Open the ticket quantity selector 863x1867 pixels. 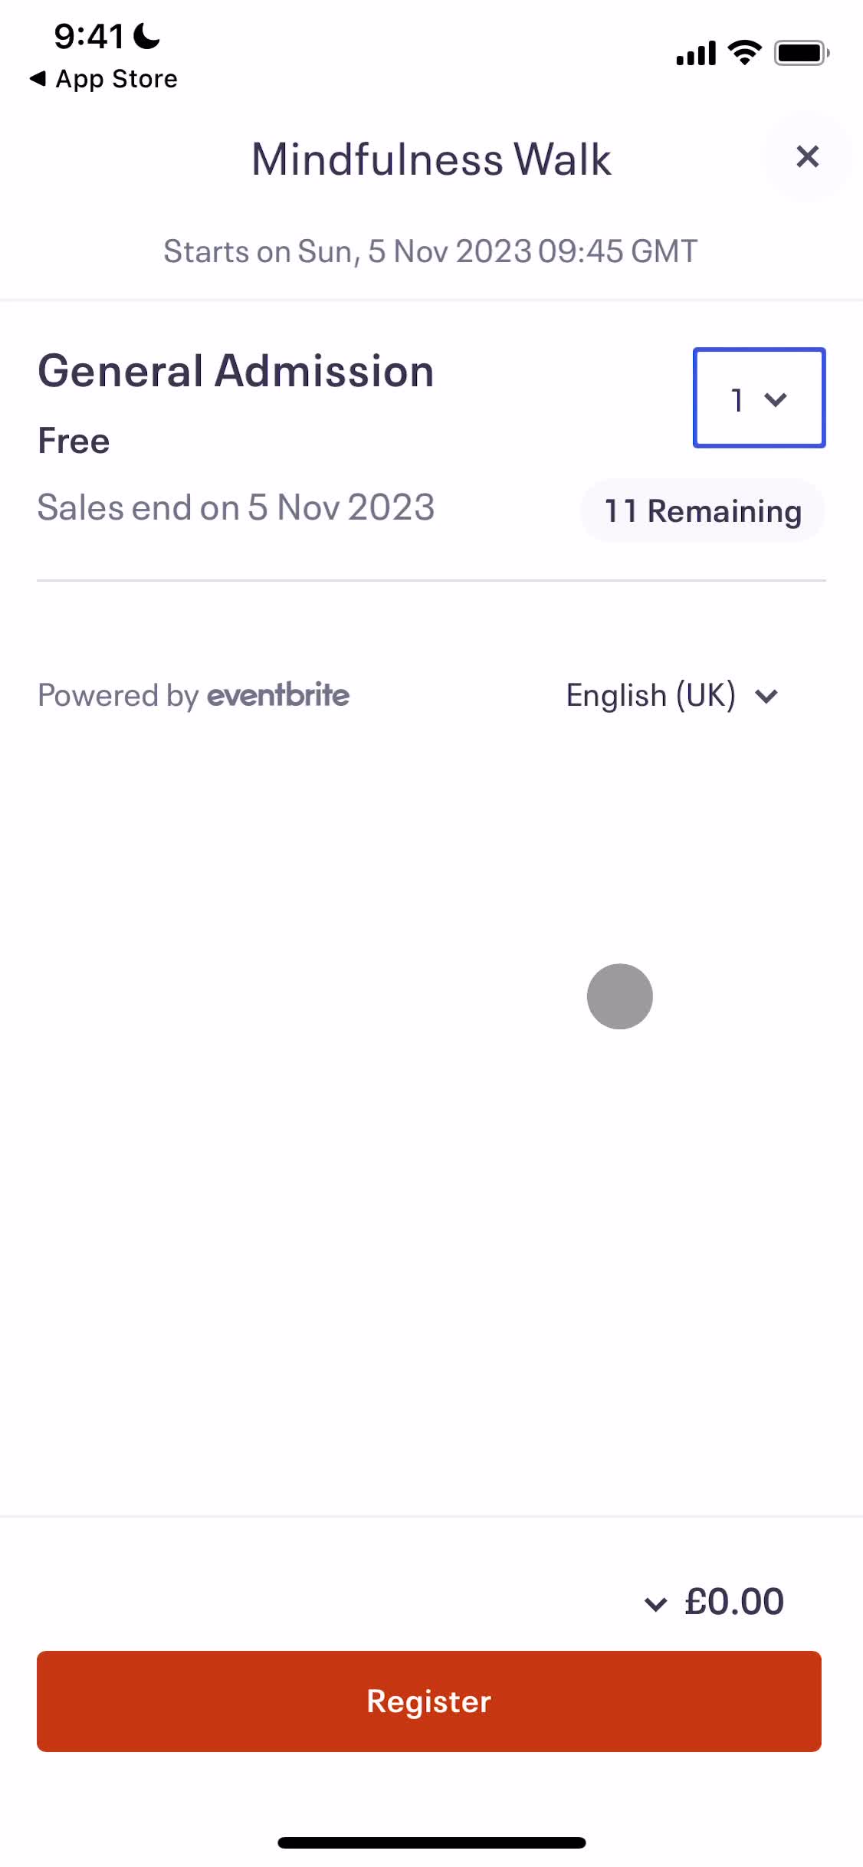[x=758, y=399]
